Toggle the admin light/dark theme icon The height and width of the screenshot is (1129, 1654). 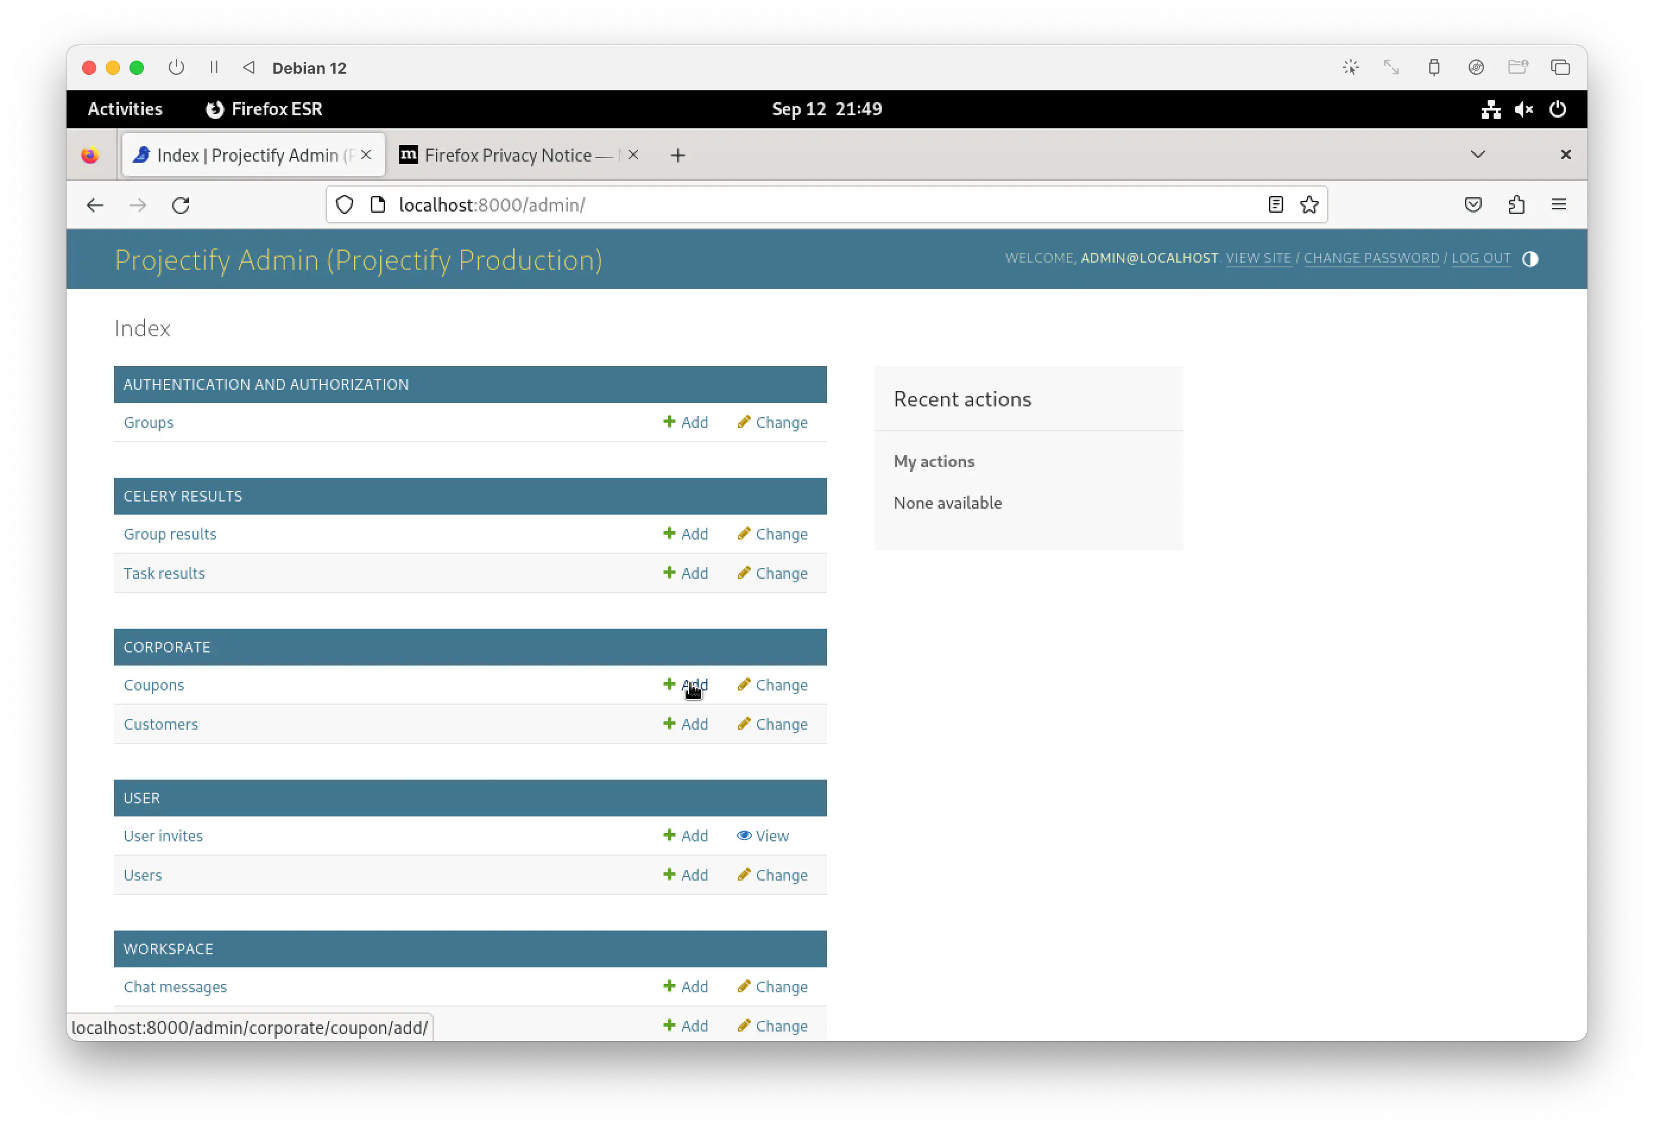[1529, 258]
